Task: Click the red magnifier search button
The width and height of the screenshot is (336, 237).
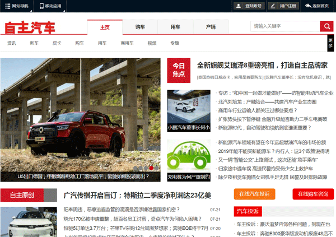Action: (x=326, y=26)
